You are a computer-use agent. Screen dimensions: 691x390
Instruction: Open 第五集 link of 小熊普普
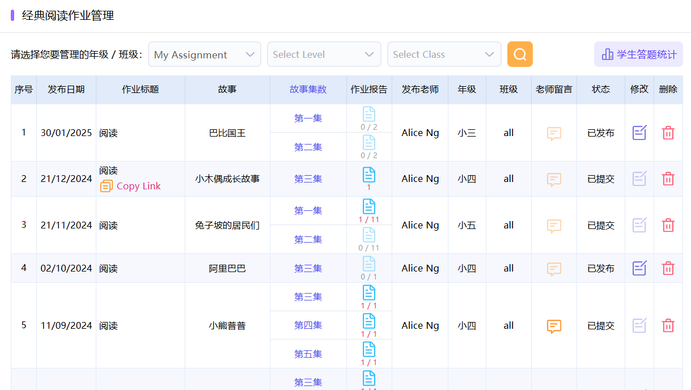point(308,354)
